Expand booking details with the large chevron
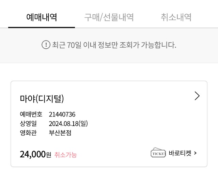 (x=197, y=96)
